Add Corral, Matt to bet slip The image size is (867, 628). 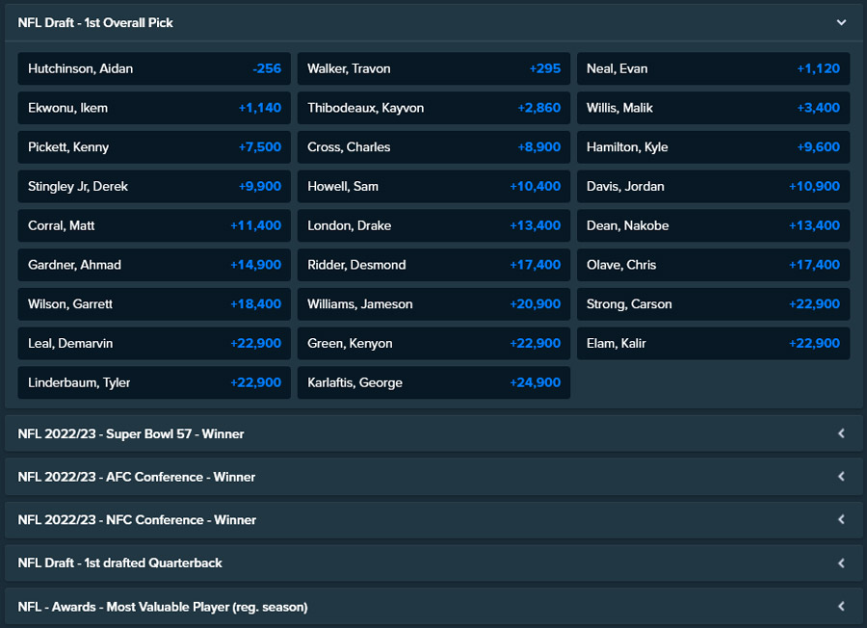(x=154, y=225)
